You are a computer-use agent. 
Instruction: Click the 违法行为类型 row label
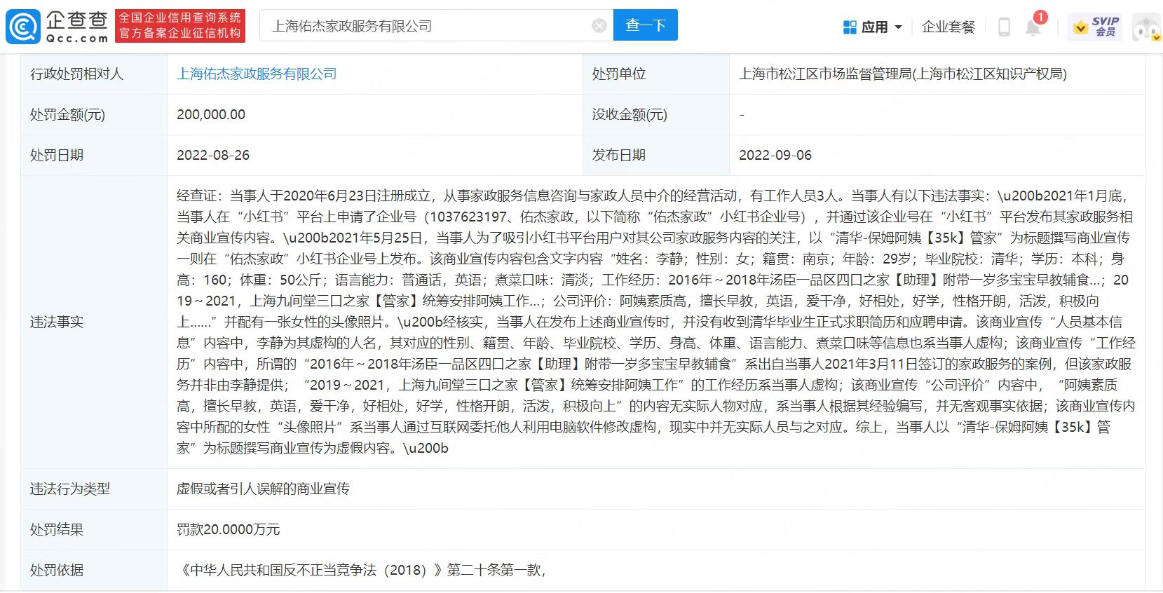[x=70, y=489]
